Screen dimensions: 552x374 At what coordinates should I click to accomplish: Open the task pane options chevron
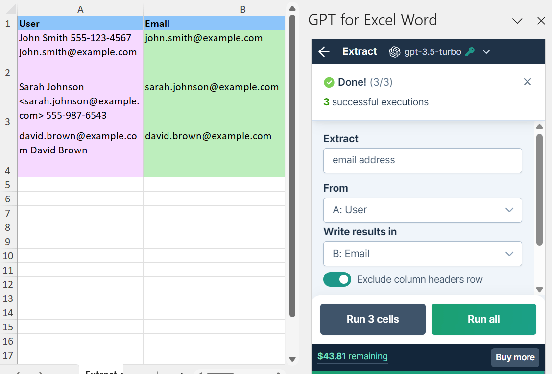point(517,21)
